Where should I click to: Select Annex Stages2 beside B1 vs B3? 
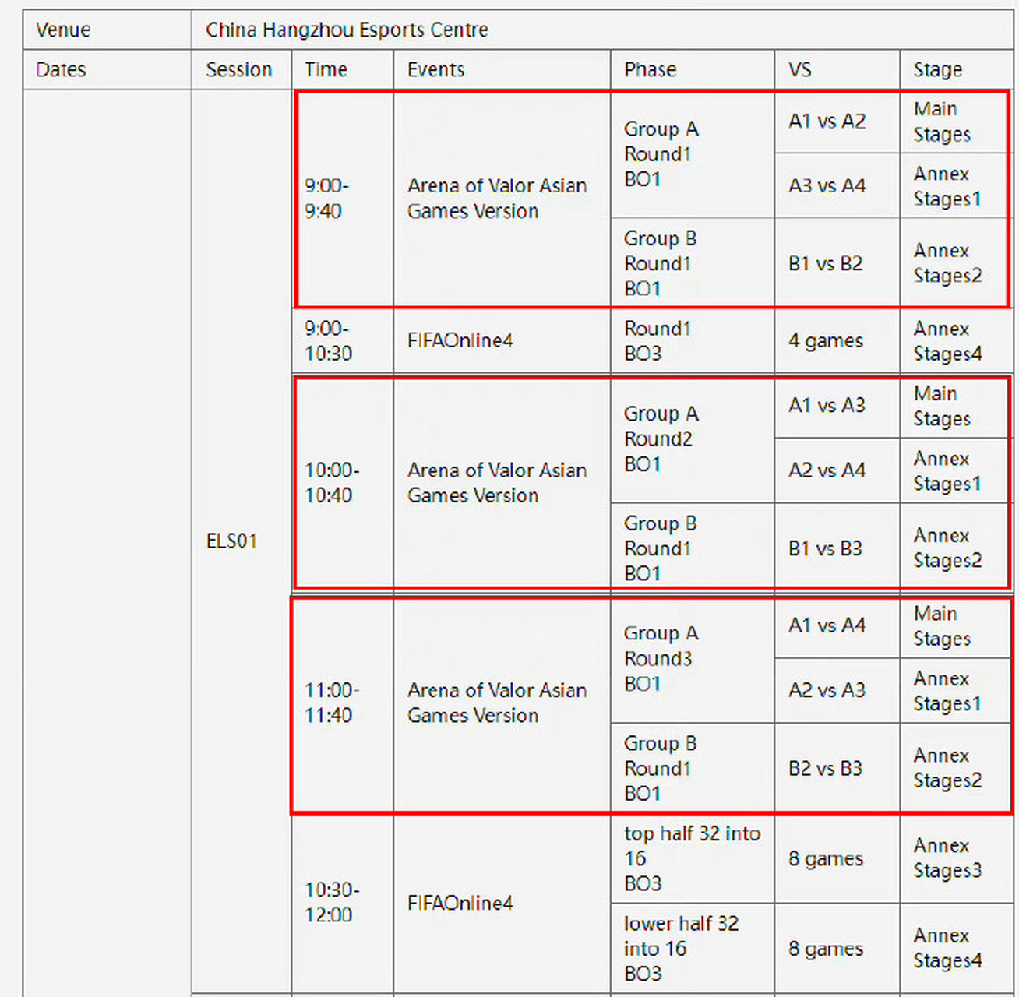(956, 548)
